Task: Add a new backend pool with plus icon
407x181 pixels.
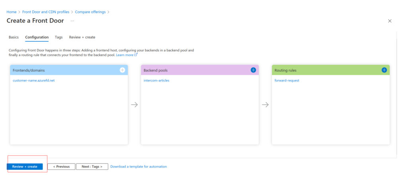Action: (x=253, y=70)
